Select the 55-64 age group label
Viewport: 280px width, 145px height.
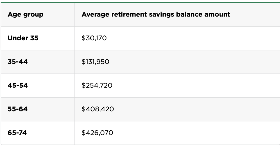[x=17, y=109]
